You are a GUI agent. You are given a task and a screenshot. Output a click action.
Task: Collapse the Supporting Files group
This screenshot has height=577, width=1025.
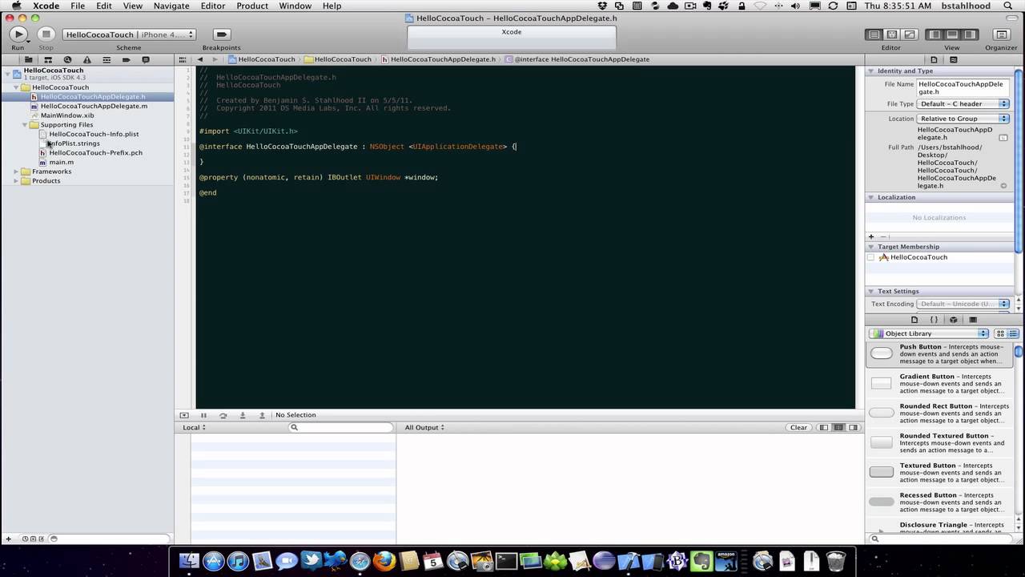tap(25, 125)
